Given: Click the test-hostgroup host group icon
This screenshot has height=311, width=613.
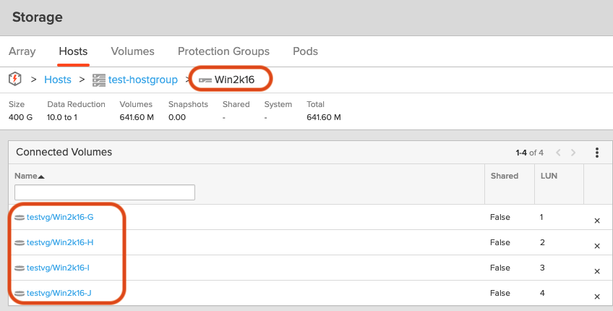Looking at the screenshot, I should (99, 80).
